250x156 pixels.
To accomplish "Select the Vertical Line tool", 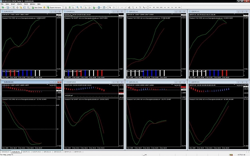I will (x=118, y=7).
